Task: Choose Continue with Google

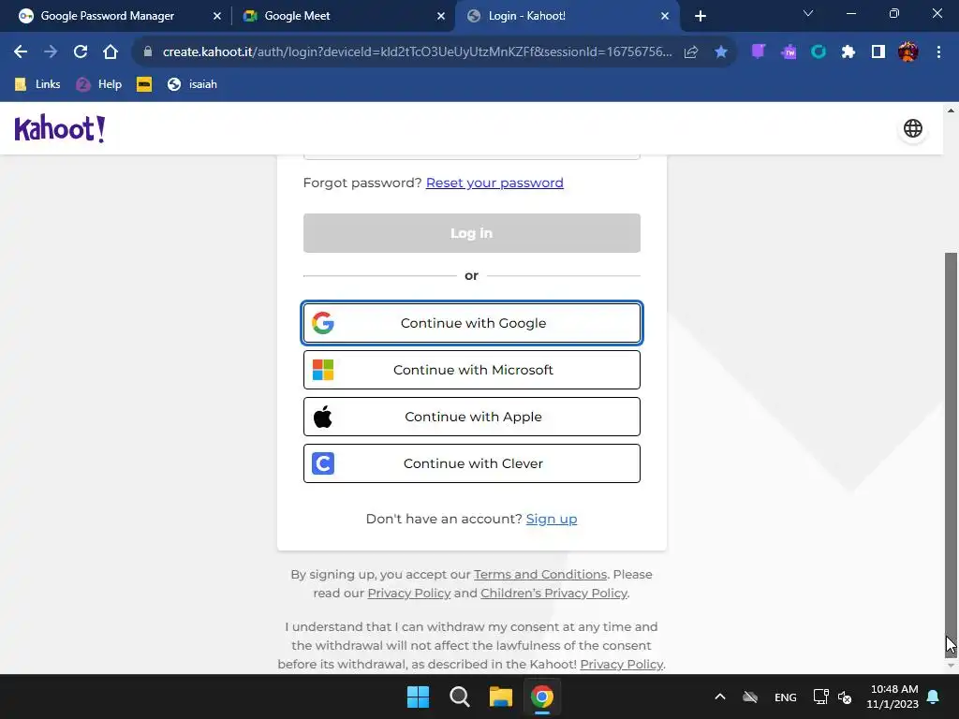Action: [472, 323]
